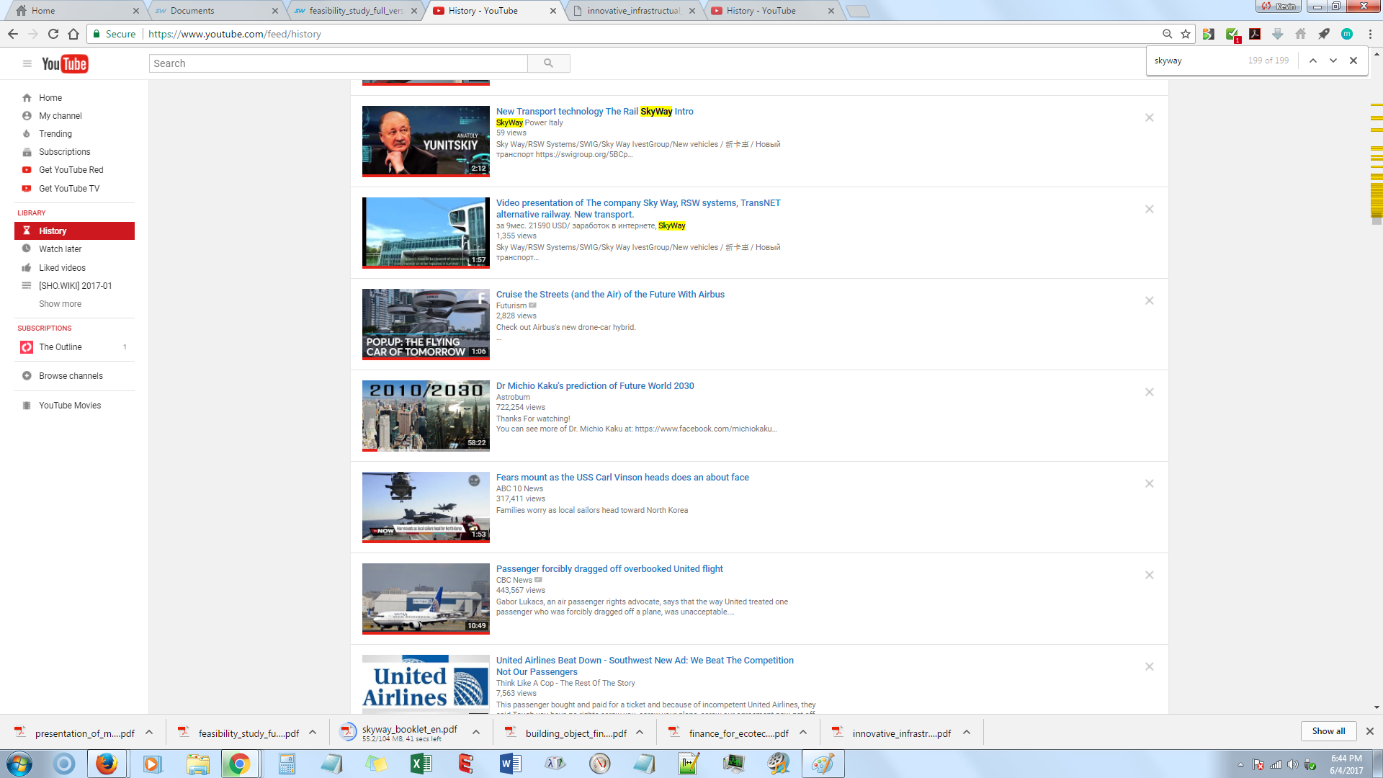Click Browse channels in sidebar
Image resolution: width=1383 pixels, height=778 pixels.
pyautogui.click(x=71, y=376)
